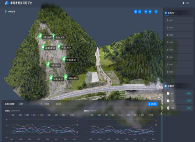This screenshot has width=195, height=142.
Task: Select the green marker for 1号雷达角反3
Action: tap(43, 47)
